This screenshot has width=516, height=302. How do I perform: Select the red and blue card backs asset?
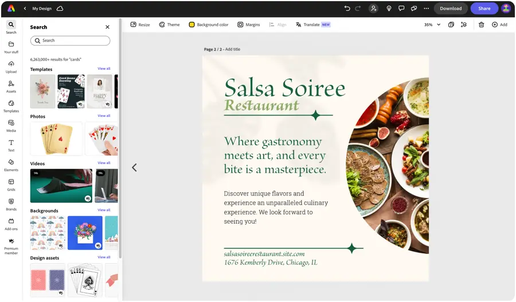[x=48, y=280]
